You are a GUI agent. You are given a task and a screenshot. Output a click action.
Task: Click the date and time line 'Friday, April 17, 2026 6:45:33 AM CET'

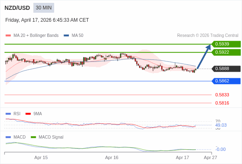[x=47, y=20]
